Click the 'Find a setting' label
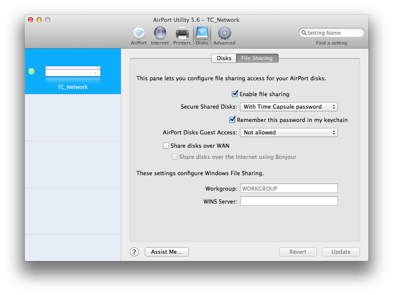 (332, 43)
